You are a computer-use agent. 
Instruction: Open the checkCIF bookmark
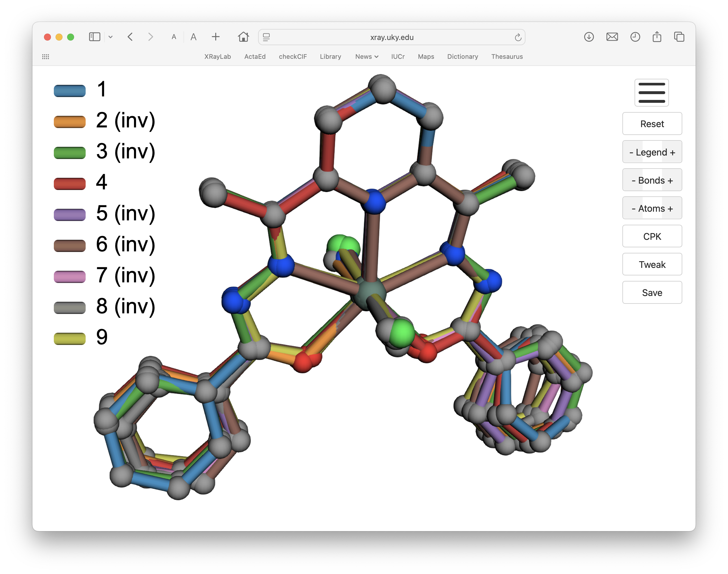(x=293, y=56)
